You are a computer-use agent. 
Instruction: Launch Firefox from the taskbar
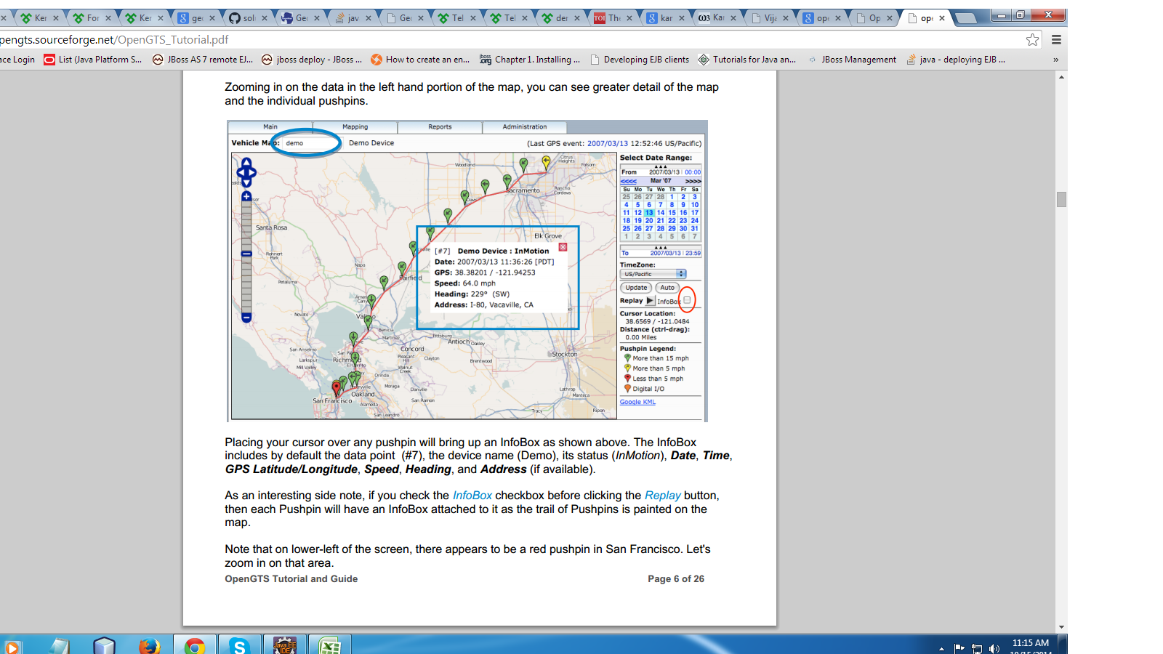coord(149,645)
